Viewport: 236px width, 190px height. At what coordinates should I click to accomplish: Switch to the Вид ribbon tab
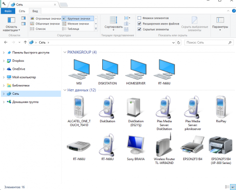pyautogui.click(x=35, y=11)
